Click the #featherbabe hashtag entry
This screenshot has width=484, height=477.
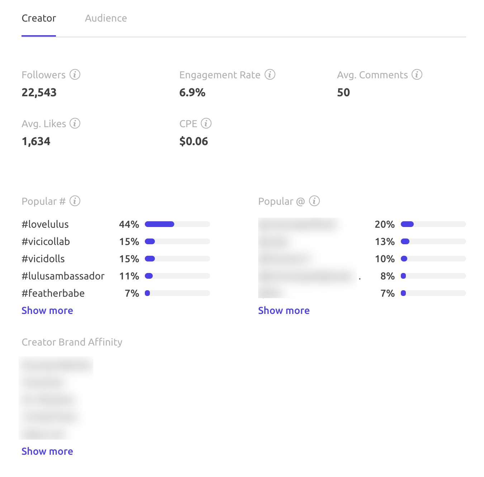tap(53, 293)
